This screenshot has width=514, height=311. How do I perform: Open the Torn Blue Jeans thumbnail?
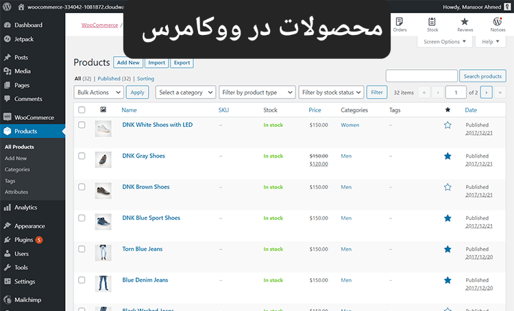[x=103, y=253]
